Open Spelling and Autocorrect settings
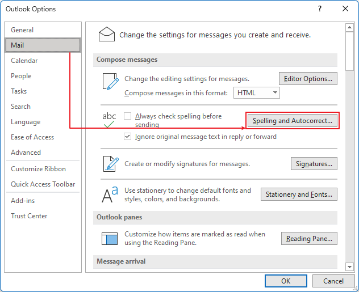The height and width of the screenshot is (292, 359). tap(293, 121)
